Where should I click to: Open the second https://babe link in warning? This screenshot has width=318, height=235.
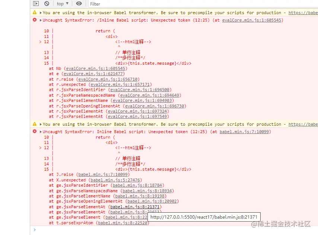303,124
